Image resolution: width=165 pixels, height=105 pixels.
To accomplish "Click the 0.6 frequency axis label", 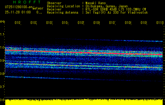I will 3,100.
